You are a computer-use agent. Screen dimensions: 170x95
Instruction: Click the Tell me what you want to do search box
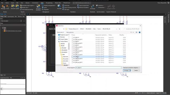(82, 3)
